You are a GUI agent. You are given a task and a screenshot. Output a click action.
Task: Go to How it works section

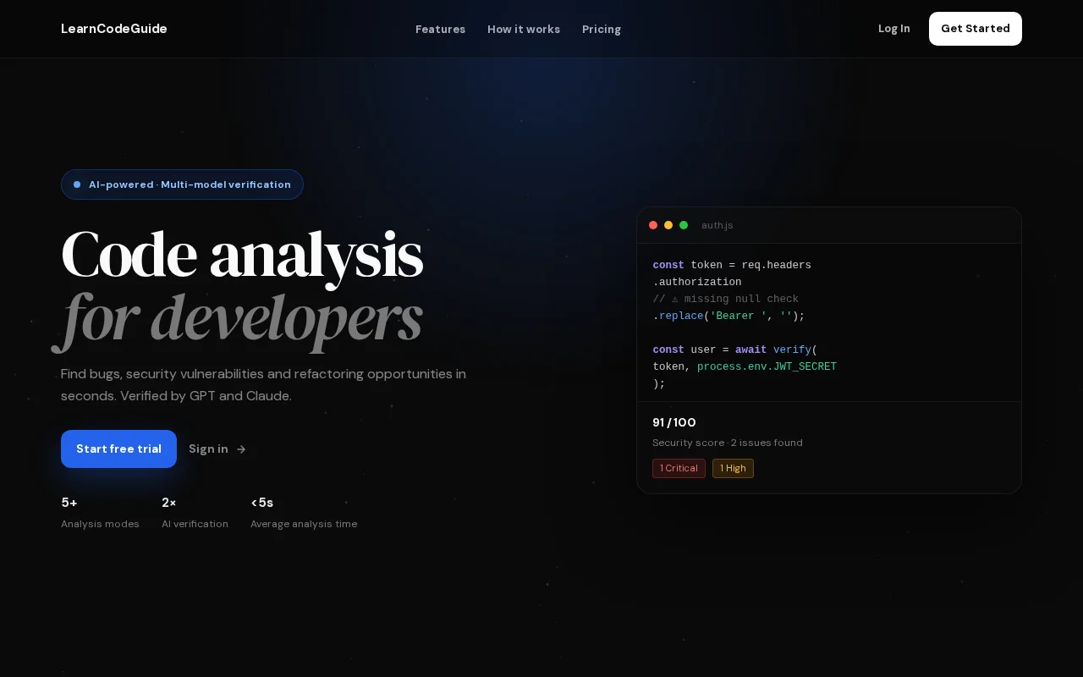click(x=524, y=29)
